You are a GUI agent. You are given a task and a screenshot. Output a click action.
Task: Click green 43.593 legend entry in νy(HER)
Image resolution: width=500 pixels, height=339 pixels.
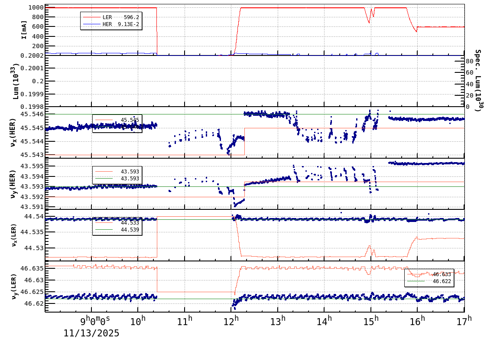pos(117,179)
